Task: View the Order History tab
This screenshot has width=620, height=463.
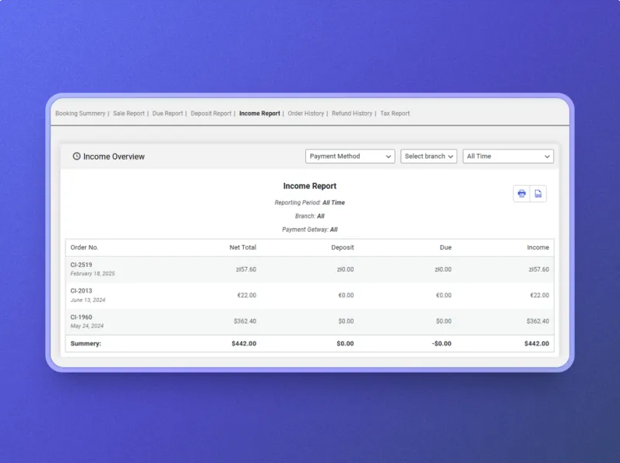Action: 305,114
